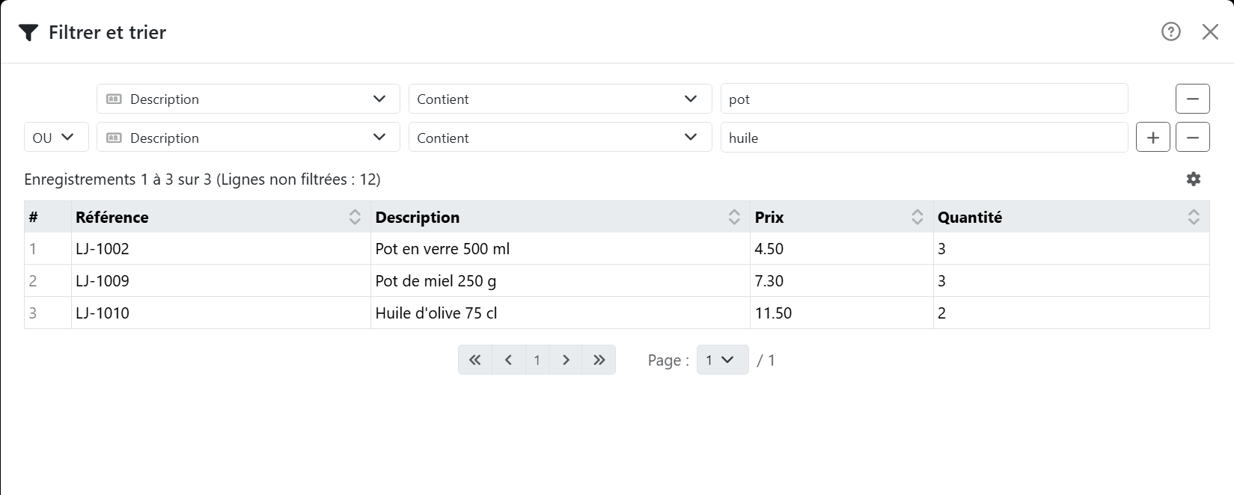
Task: Select cell LJ-1010
Action: [x=221, y=313]
